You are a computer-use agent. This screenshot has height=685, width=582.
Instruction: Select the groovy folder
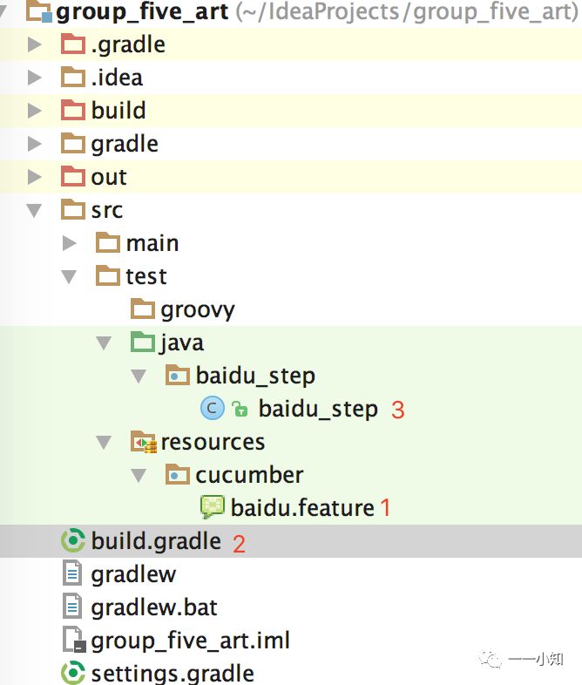coord(197,309)
